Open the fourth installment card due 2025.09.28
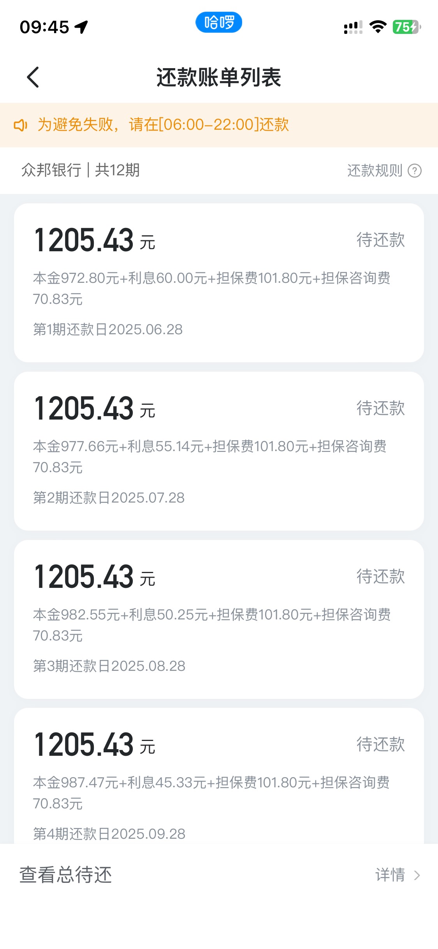The image size is (438, 949). 219,776
